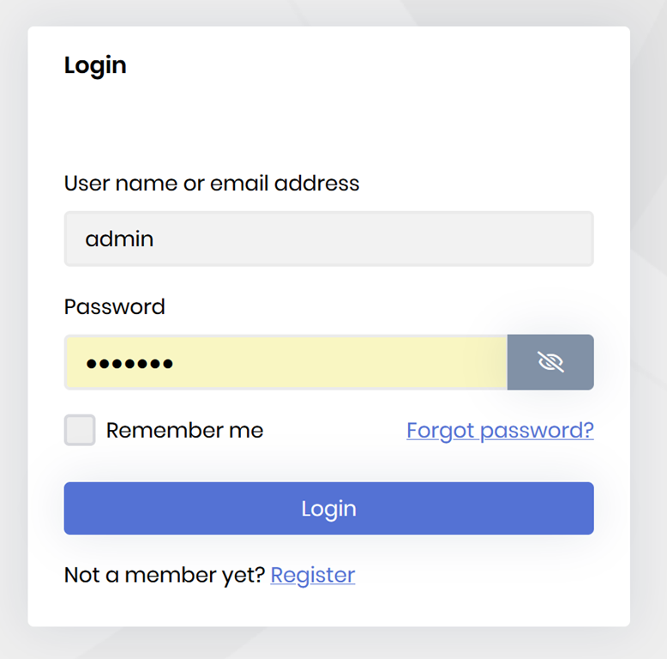667x659 pixels.
Task: Focus the yellow Password input field
Action: pos(285,362)
